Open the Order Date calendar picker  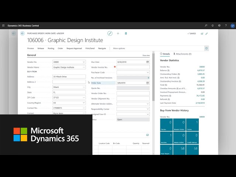[x=147, y=83]
